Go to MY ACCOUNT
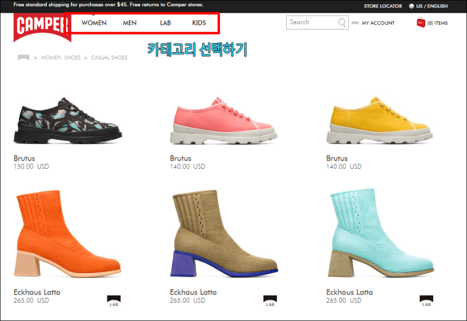 click(x=378, y=23)
